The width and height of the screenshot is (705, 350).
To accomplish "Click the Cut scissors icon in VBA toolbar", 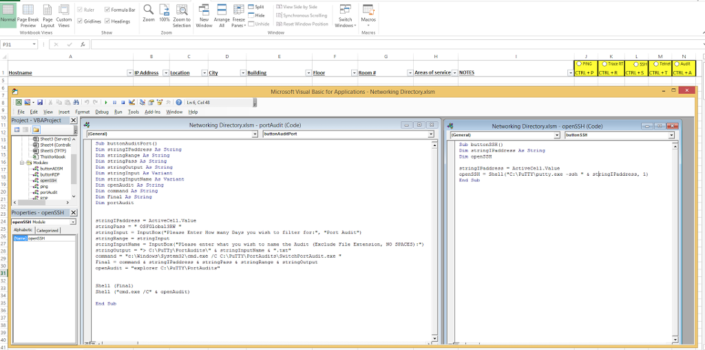I will click(x=50, y=102).
